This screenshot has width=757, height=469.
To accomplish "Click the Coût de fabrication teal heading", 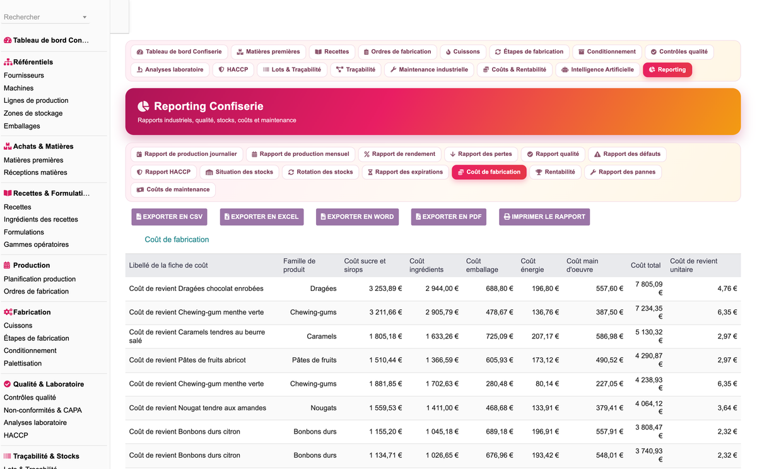I will click(x=177, y=240).
